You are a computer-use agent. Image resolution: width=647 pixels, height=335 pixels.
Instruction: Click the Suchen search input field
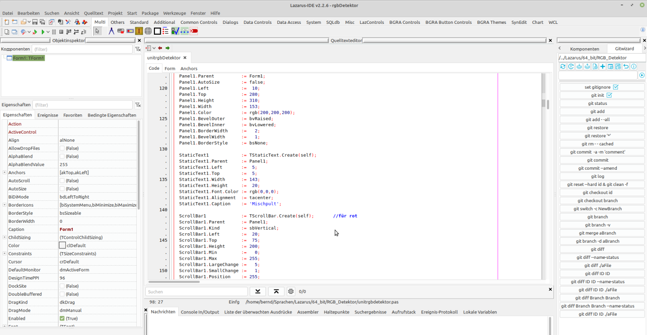(196, 291)
